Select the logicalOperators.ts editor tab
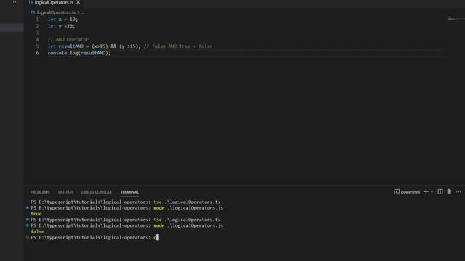The image size is (465, 261). click(54, 2)
